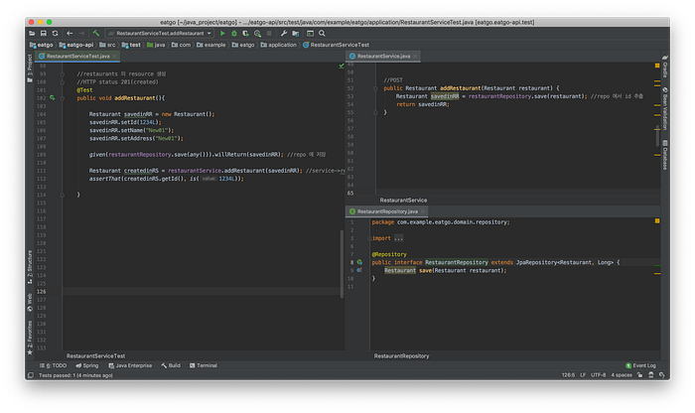
Task: Open the UTF-8 file encoding selector
Action: [x=597, y=376]
